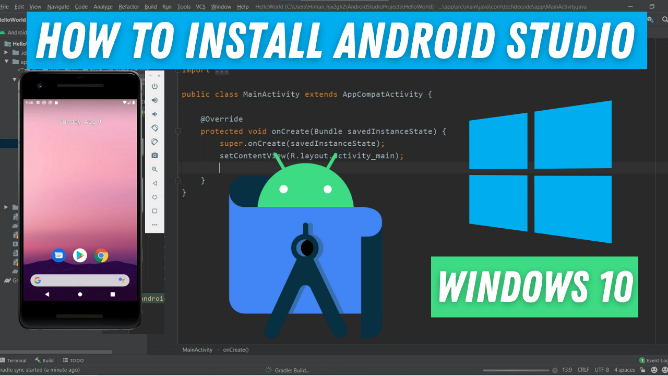Click the MainActivity breadcrumb below editor

point(197,349)
